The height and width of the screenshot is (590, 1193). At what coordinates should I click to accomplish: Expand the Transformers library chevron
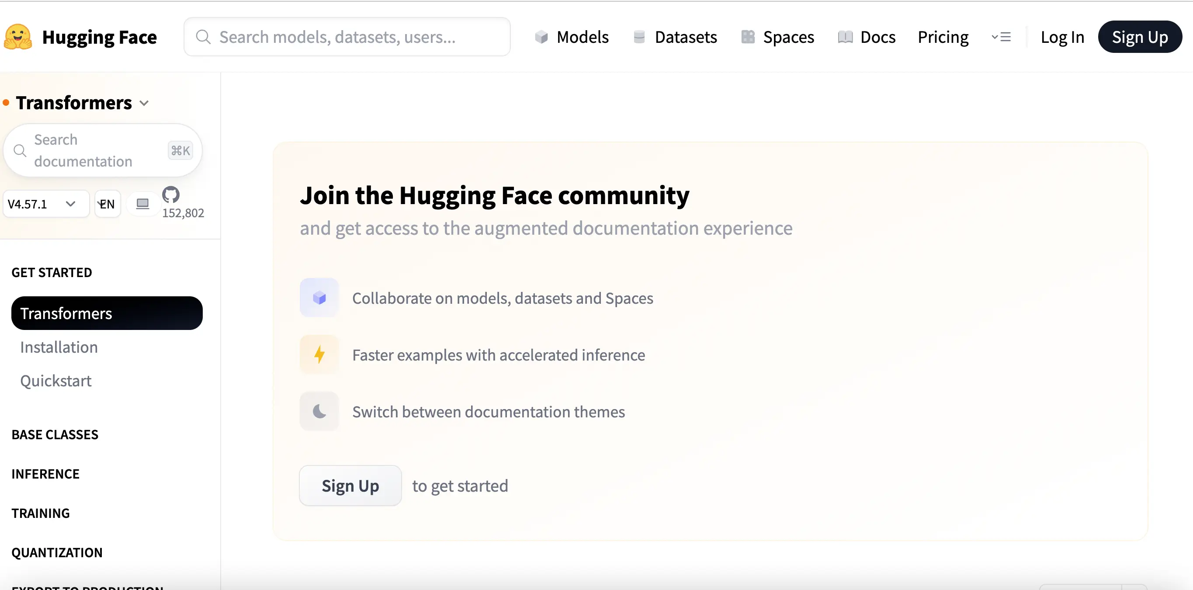point(144,103)
